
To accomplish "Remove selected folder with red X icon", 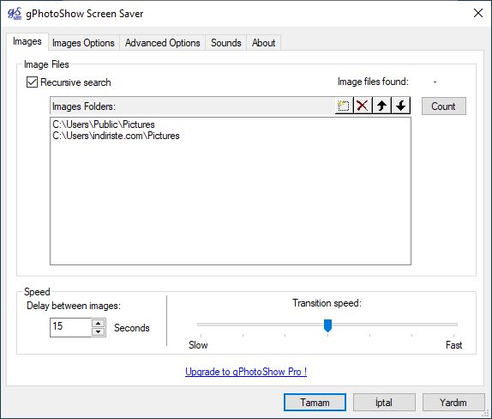I will (363, 106).
